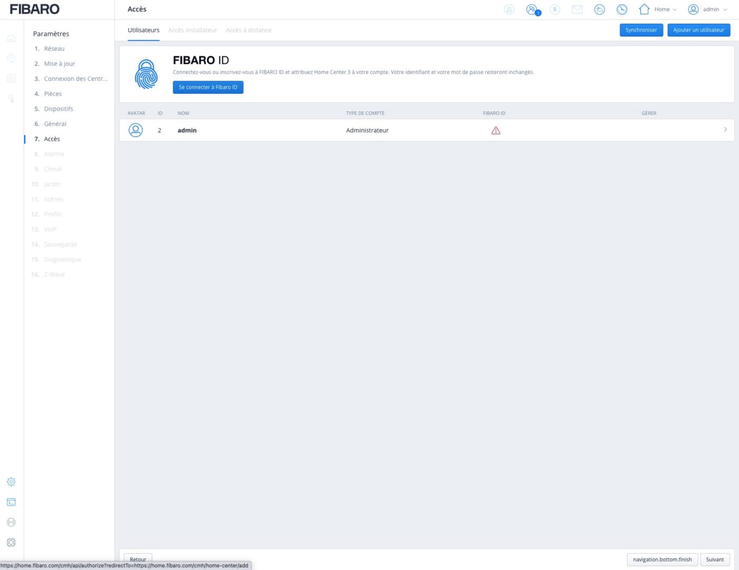Open the admin account dropdown
The width and height of the screenshot is (739, 570).
[715, 9]
